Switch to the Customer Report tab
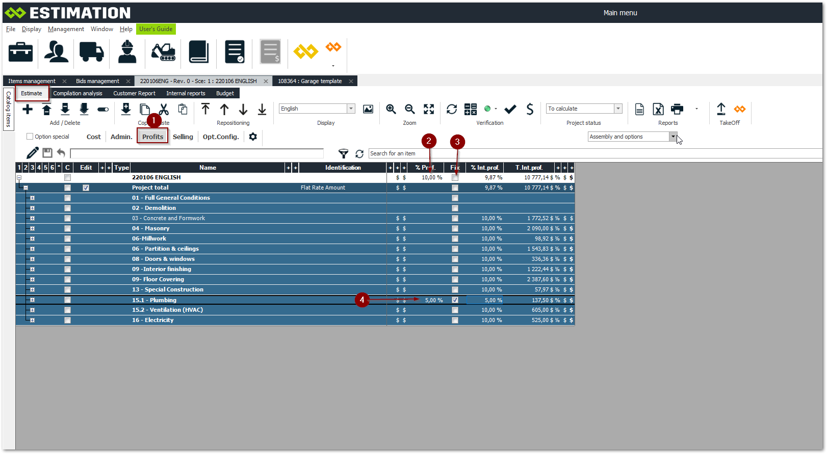 coord(134,93)
